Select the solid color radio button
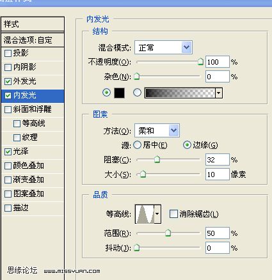Image resolution: width=272 pixels, height=280 pixels. pos(107,93)
